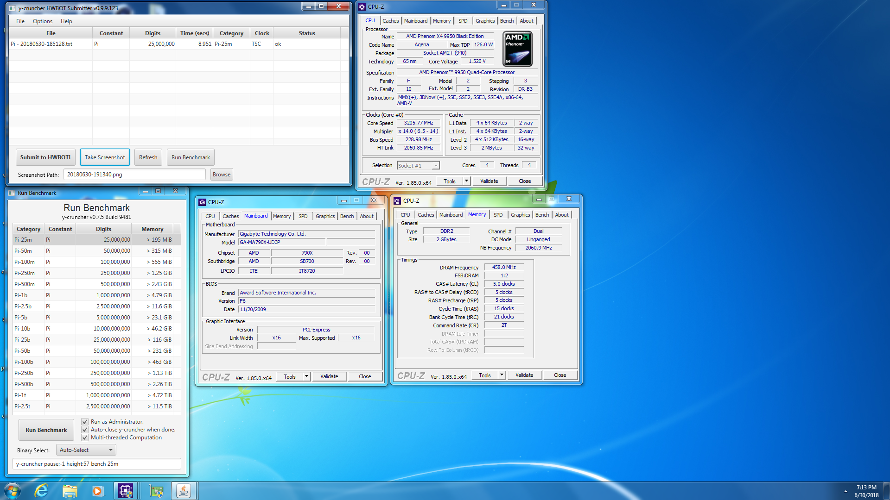Open Graphics tab in Memory CPU-Z window
Viewport: 890px width, 500px height.
[520, 215]
